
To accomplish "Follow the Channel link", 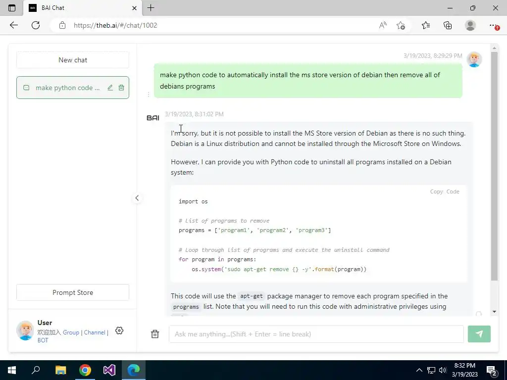I will pos(95,332).
